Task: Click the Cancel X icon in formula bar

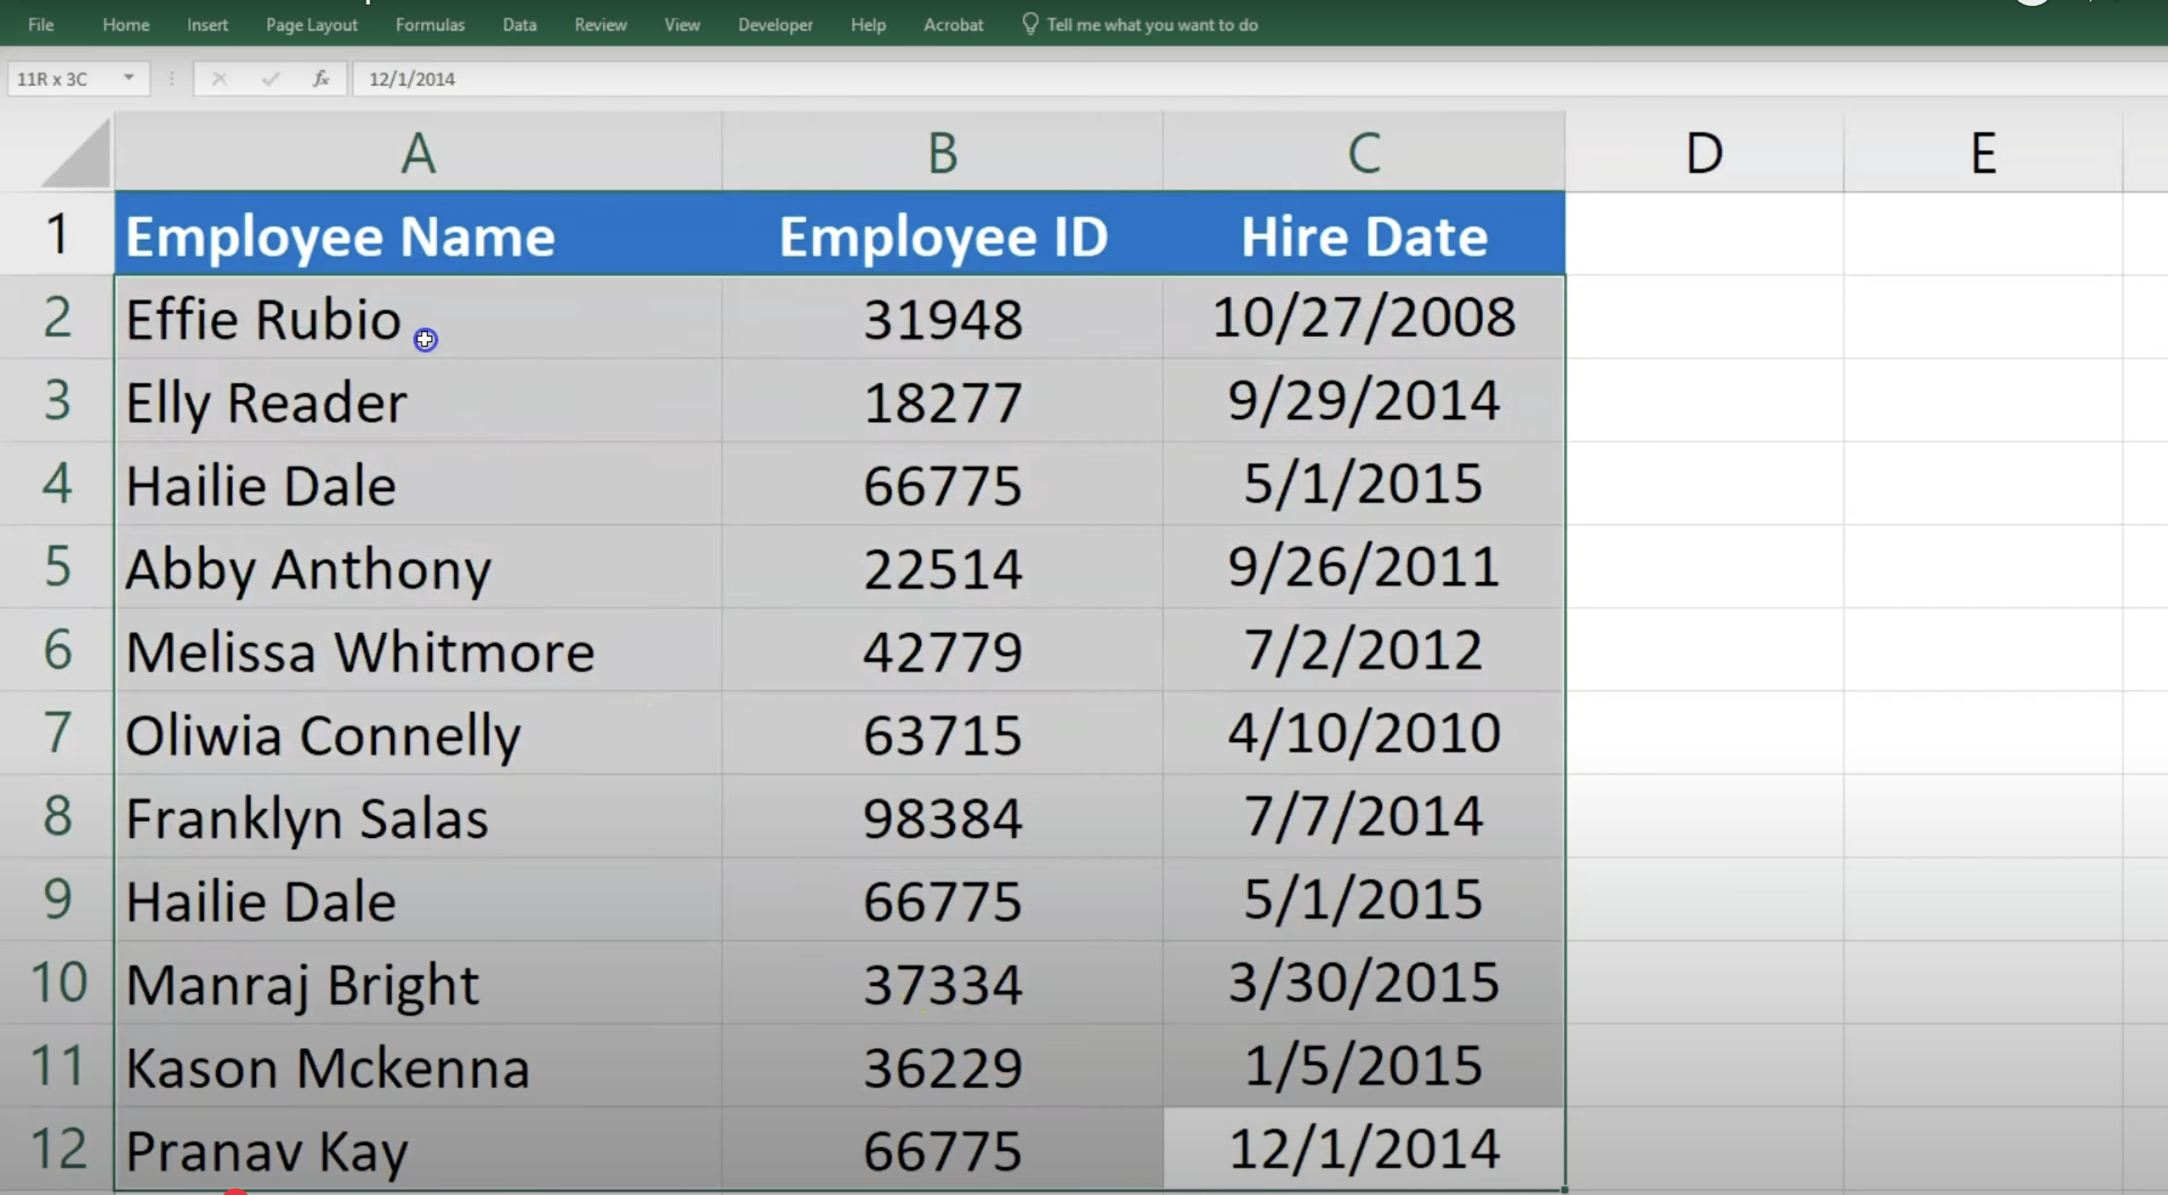Action: (220, 79)
